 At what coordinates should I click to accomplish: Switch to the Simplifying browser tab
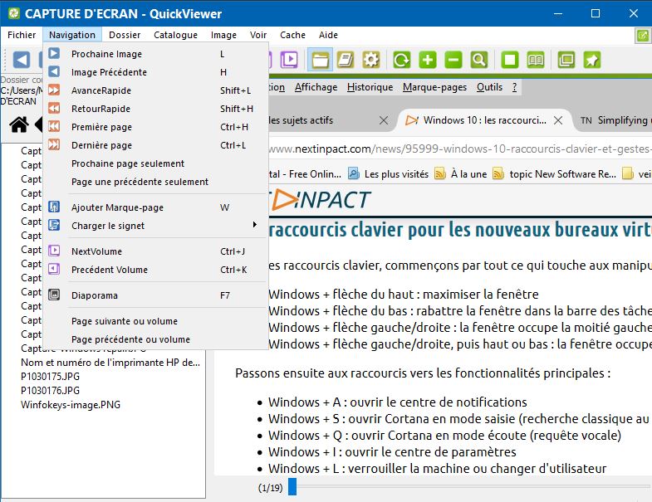[x=615, y=120]
